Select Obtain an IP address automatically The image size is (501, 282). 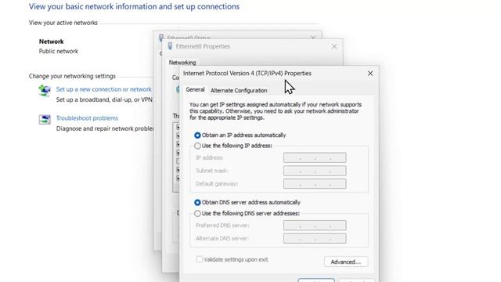tap(197, 136)
